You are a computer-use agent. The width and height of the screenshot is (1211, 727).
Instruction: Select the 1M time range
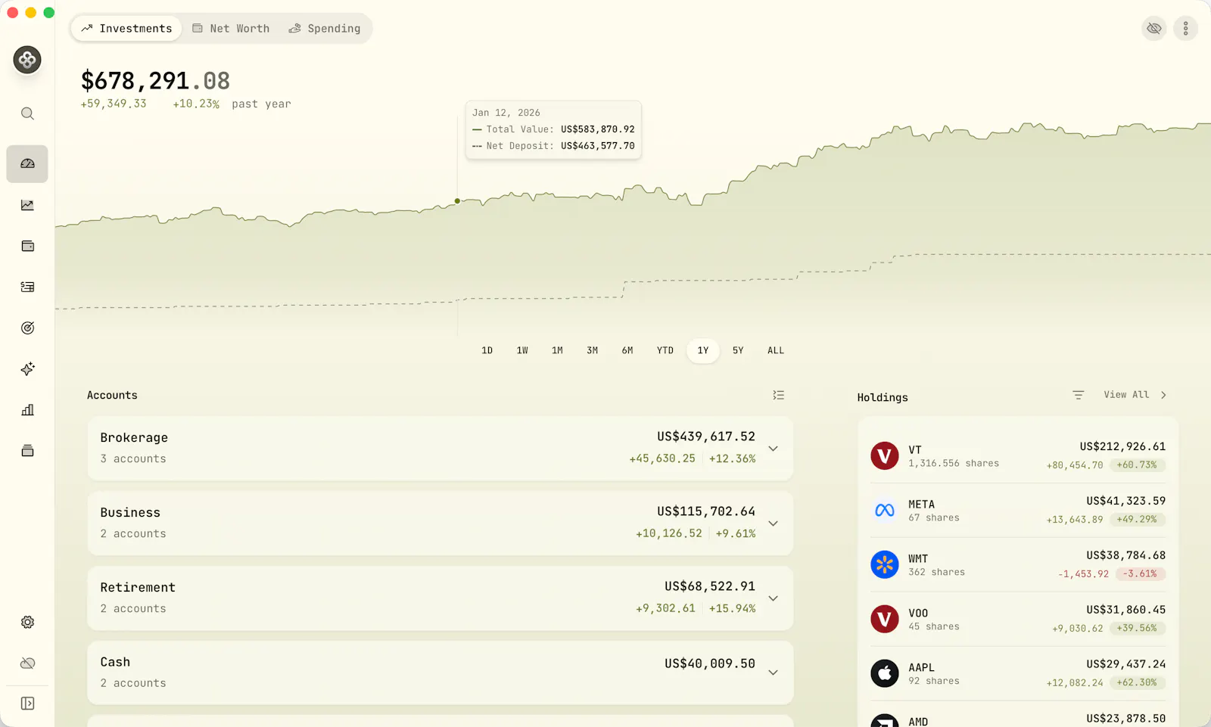click(557, 350)
